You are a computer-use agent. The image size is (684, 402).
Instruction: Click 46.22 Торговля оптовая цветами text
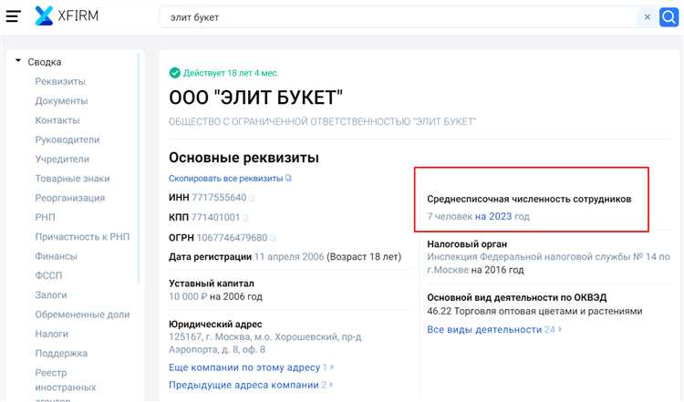point(534,312)
